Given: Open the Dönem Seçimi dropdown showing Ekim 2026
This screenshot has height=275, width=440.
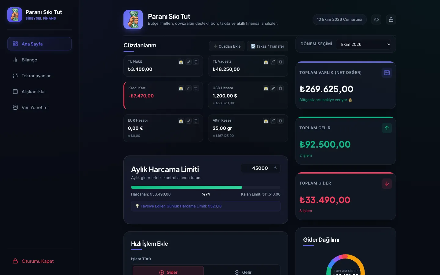Looking at the screenshot, I should click(x=364, y=44).
